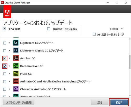131x107 pixels.
Task: Click the scrollbar down arrow
Action: point(130,95)
